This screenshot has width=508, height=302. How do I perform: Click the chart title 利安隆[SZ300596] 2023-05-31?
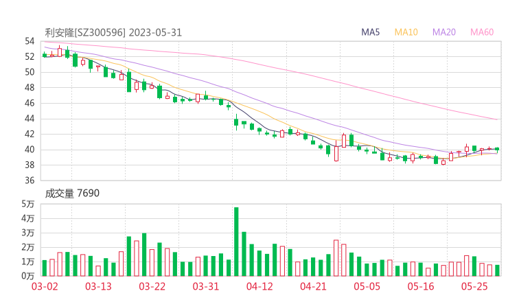click(113, 33)
